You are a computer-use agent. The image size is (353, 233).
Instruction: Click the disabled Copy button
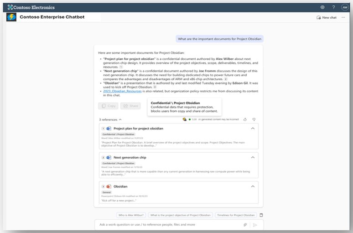click(108, 106)
